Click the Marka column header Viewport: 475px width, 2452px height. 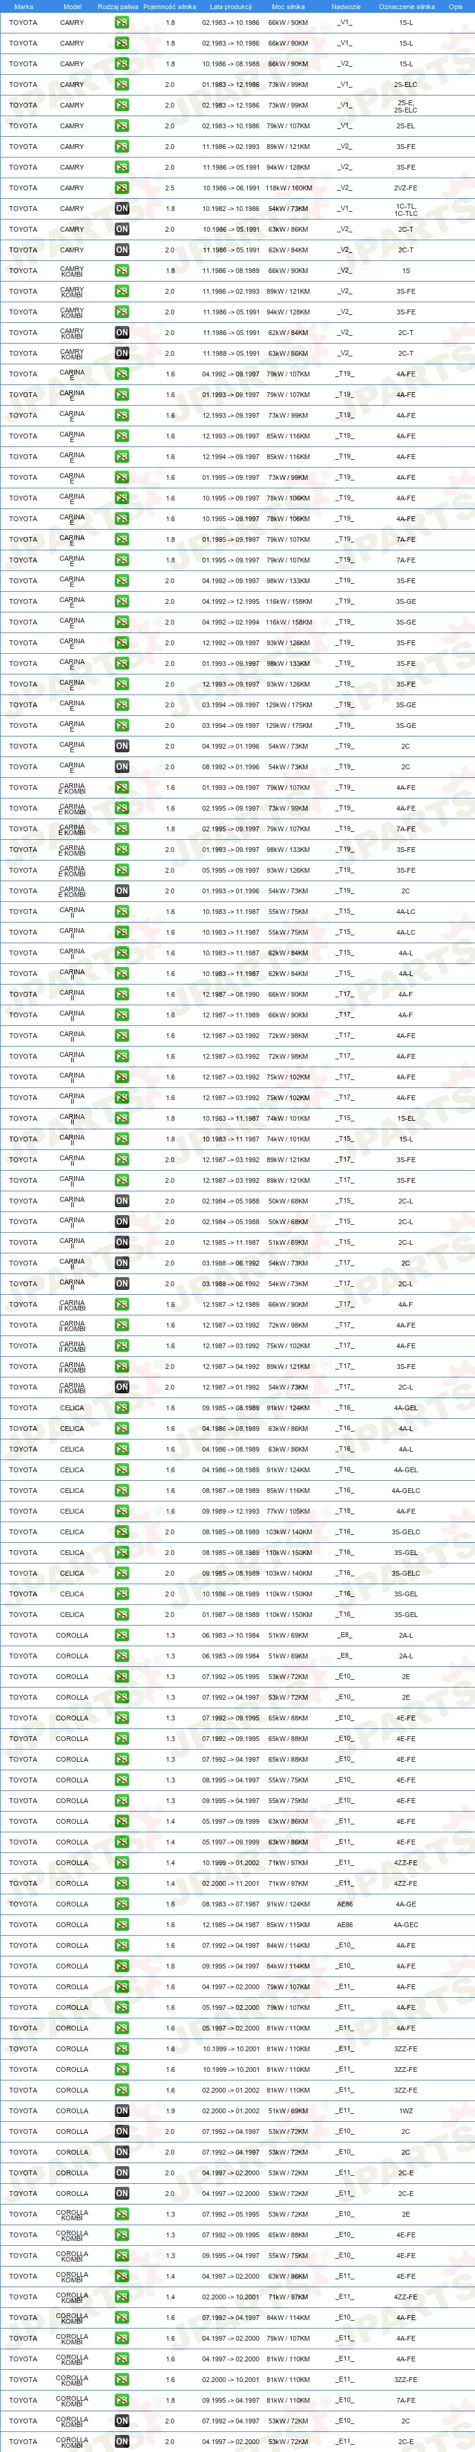tap(24, 7)
